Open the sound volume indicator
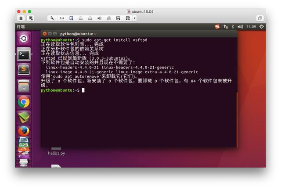The height and width of the screenshot is (189, 281). pyautogui.click(x=240, y=27)
